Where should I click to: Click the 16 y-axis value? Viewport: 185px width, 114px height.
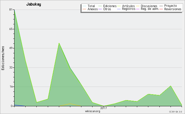pyautogui.click(x=11, y=87)
